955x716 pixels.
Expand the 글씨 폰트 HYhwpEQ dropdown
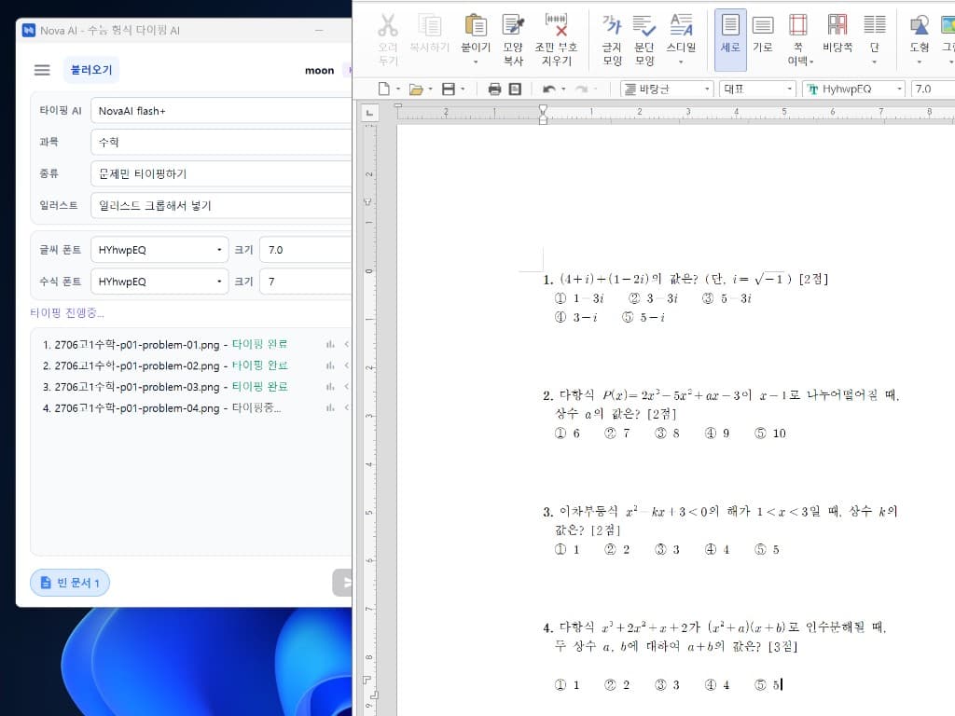159,250
